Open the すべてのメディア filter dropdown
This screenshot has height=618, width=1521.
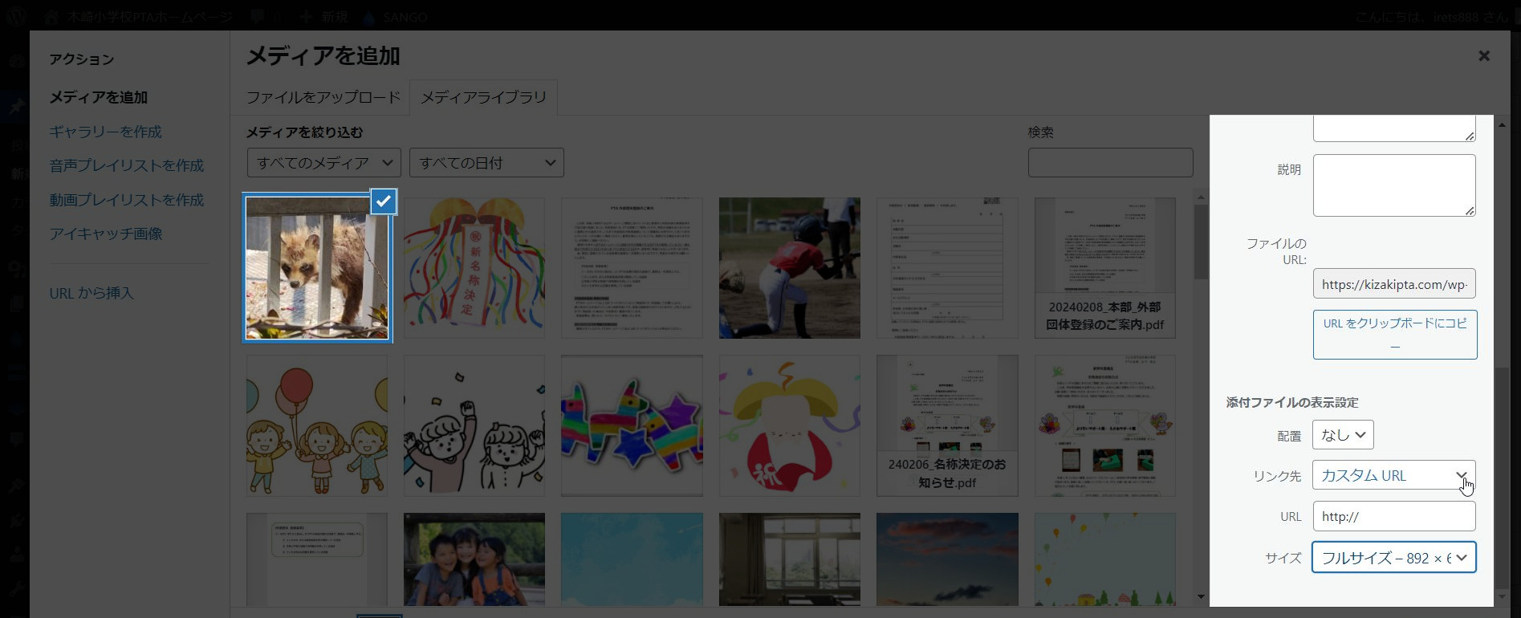(x=324, y=163)
